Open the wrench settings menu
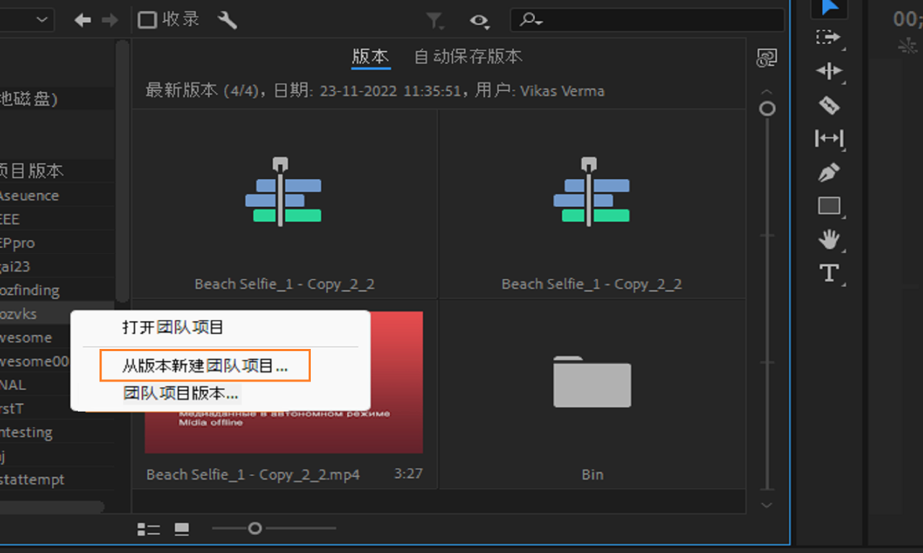This screenshot has width=923, height=553. click(x=227, y=20)
